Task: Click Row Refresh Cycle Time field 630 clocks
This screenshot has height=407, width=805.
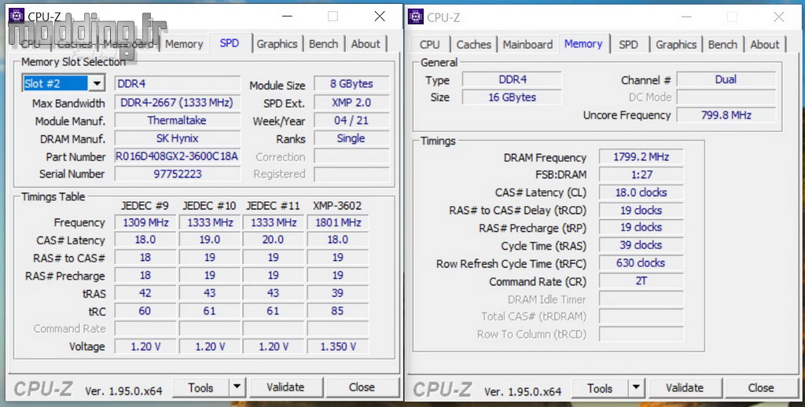Action: (x=641, y=263)
